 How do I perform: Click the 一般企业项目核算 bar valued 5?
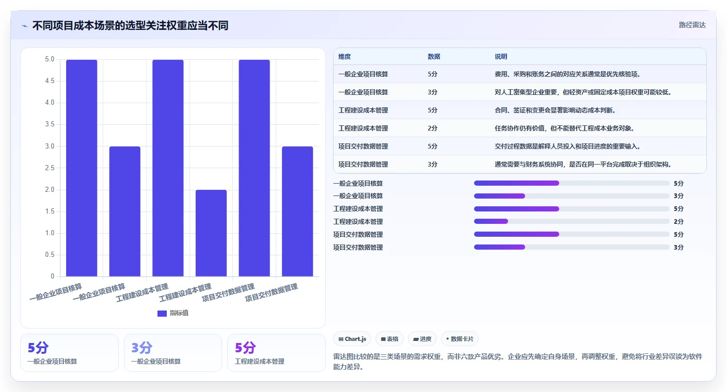82,168
